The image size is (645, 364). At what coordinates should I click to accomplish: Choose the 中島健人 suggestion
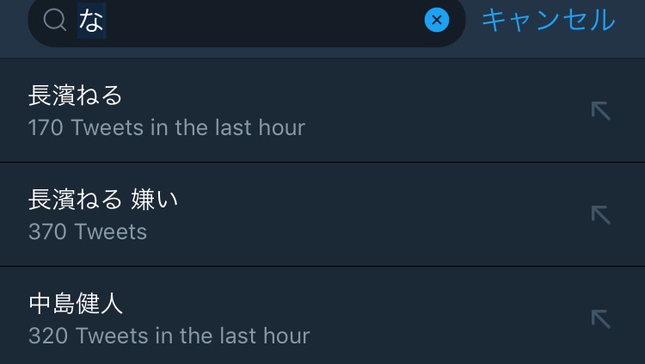point(76,303)
